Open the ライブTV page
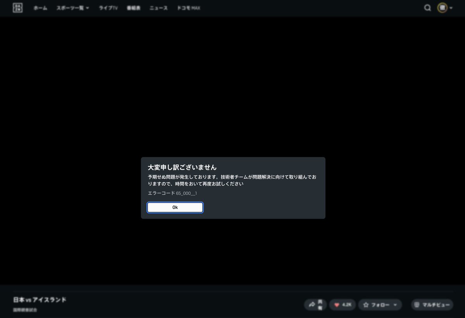Screen dimensions: 465x318 [108, 8]
